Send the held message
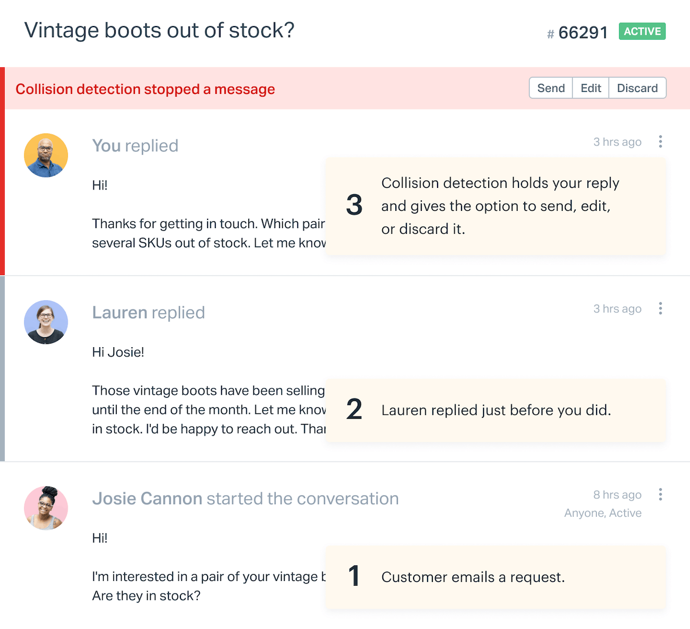The width and height of the screenshot is (690, 629). coord(551,88)
